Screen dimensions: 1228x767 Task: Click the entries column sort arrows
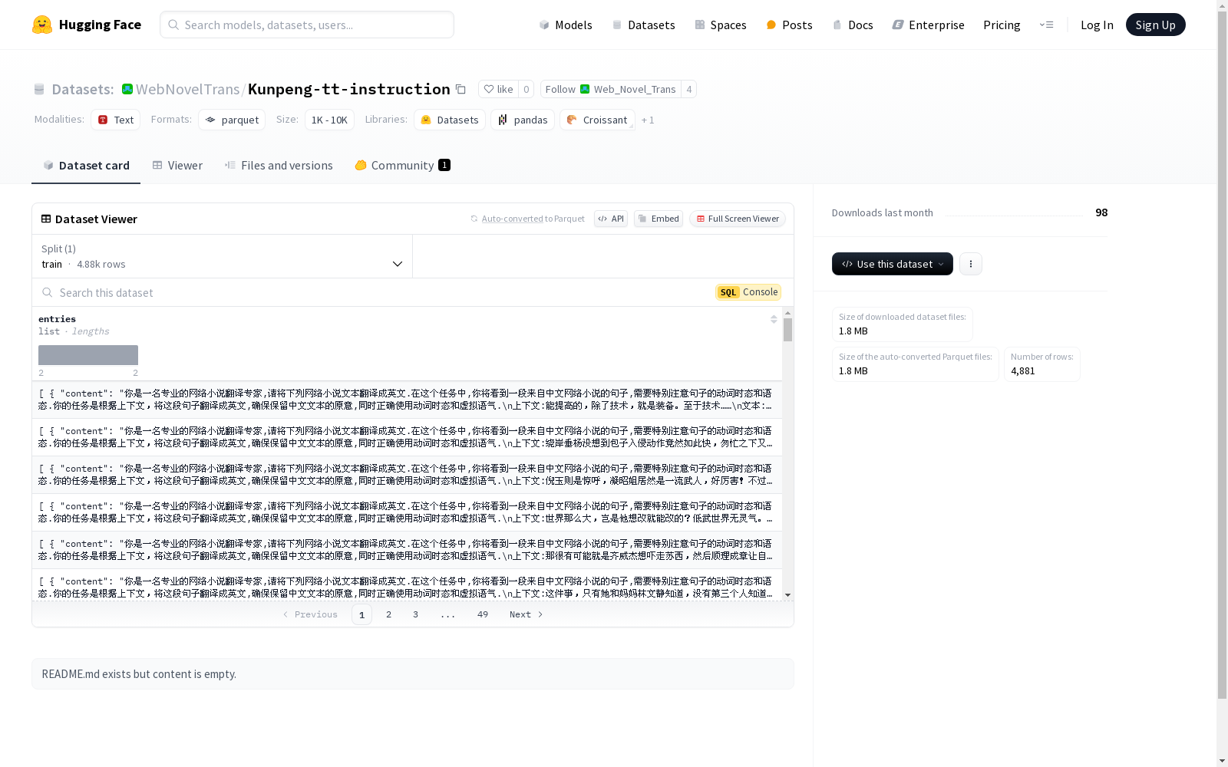[x=774, y=319]
